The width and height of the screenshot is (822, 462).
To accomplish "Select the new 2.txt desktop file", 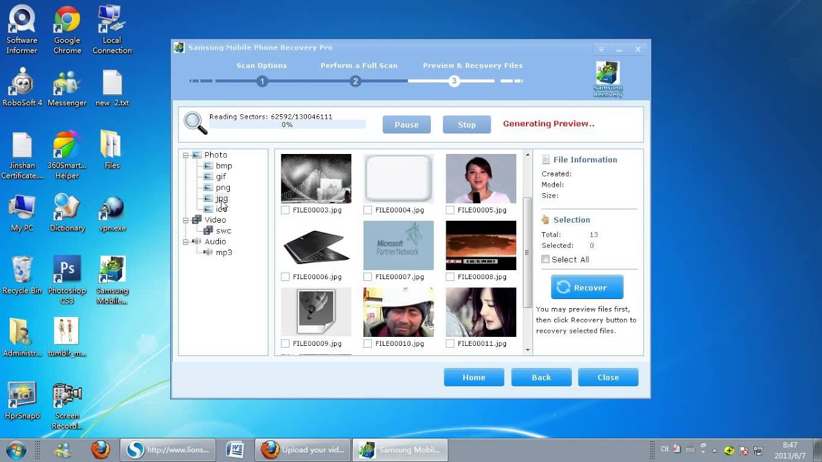I will [112, 89].
